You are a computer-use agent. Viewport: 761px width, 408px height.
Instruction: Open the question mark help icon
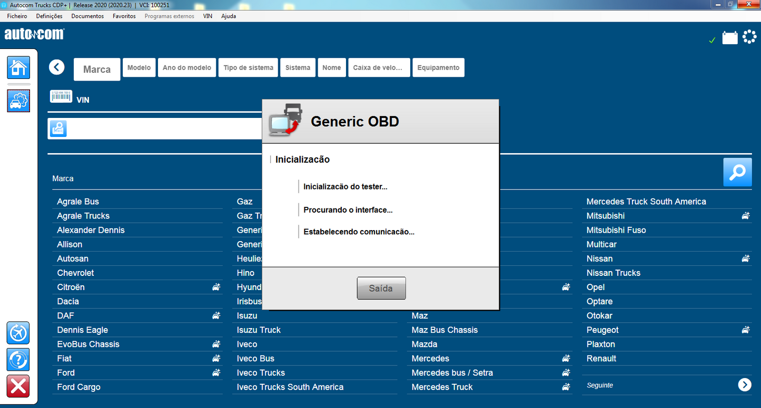(x=18, y=360)
